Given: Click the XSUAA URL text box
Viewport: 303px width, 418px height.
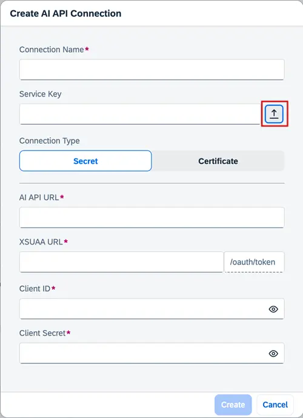Looking at the screenshot, I should (x=121, y=262).
